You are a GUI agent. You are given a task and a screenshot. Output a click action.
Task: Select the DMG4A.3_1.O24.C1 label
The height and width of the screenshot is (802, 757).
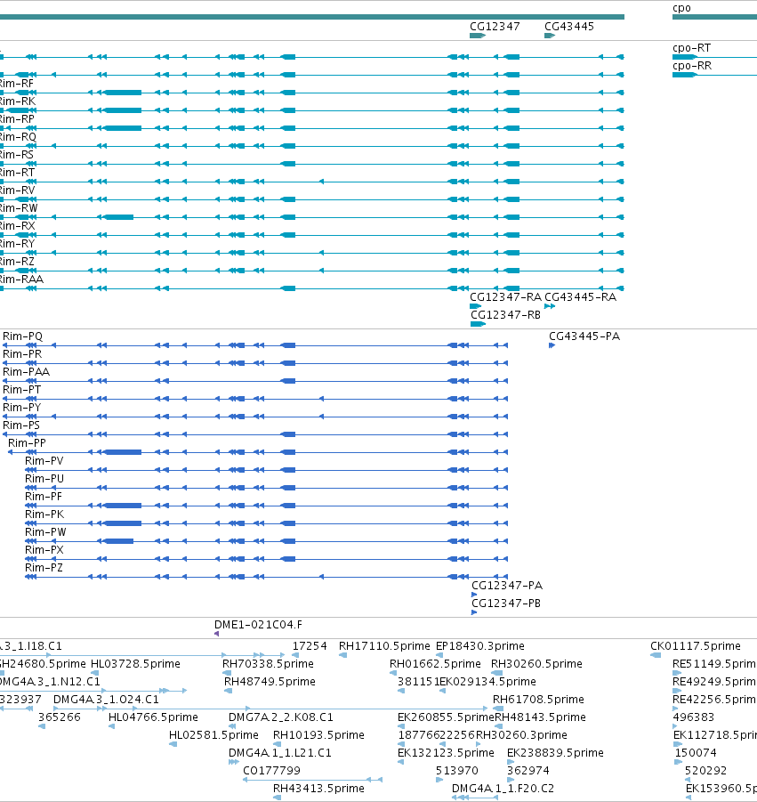pyautogui.click(x=106, y=700)
